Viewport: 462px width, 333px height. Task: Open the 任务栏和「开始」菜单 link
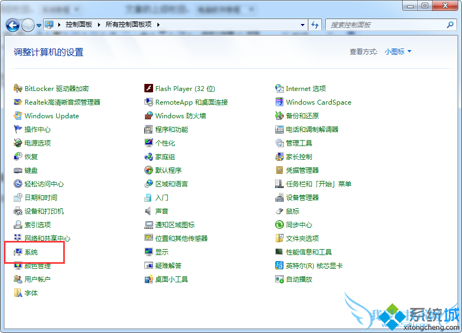pyautogui.click(x=319, y=184)
